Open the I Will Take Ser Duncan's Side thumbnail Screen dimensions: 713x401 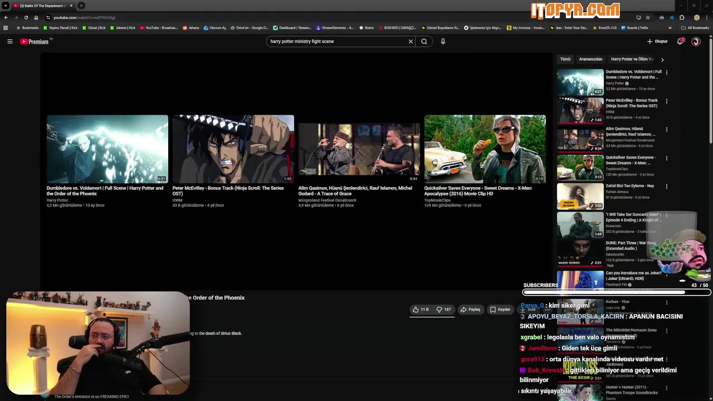[580, 224]
